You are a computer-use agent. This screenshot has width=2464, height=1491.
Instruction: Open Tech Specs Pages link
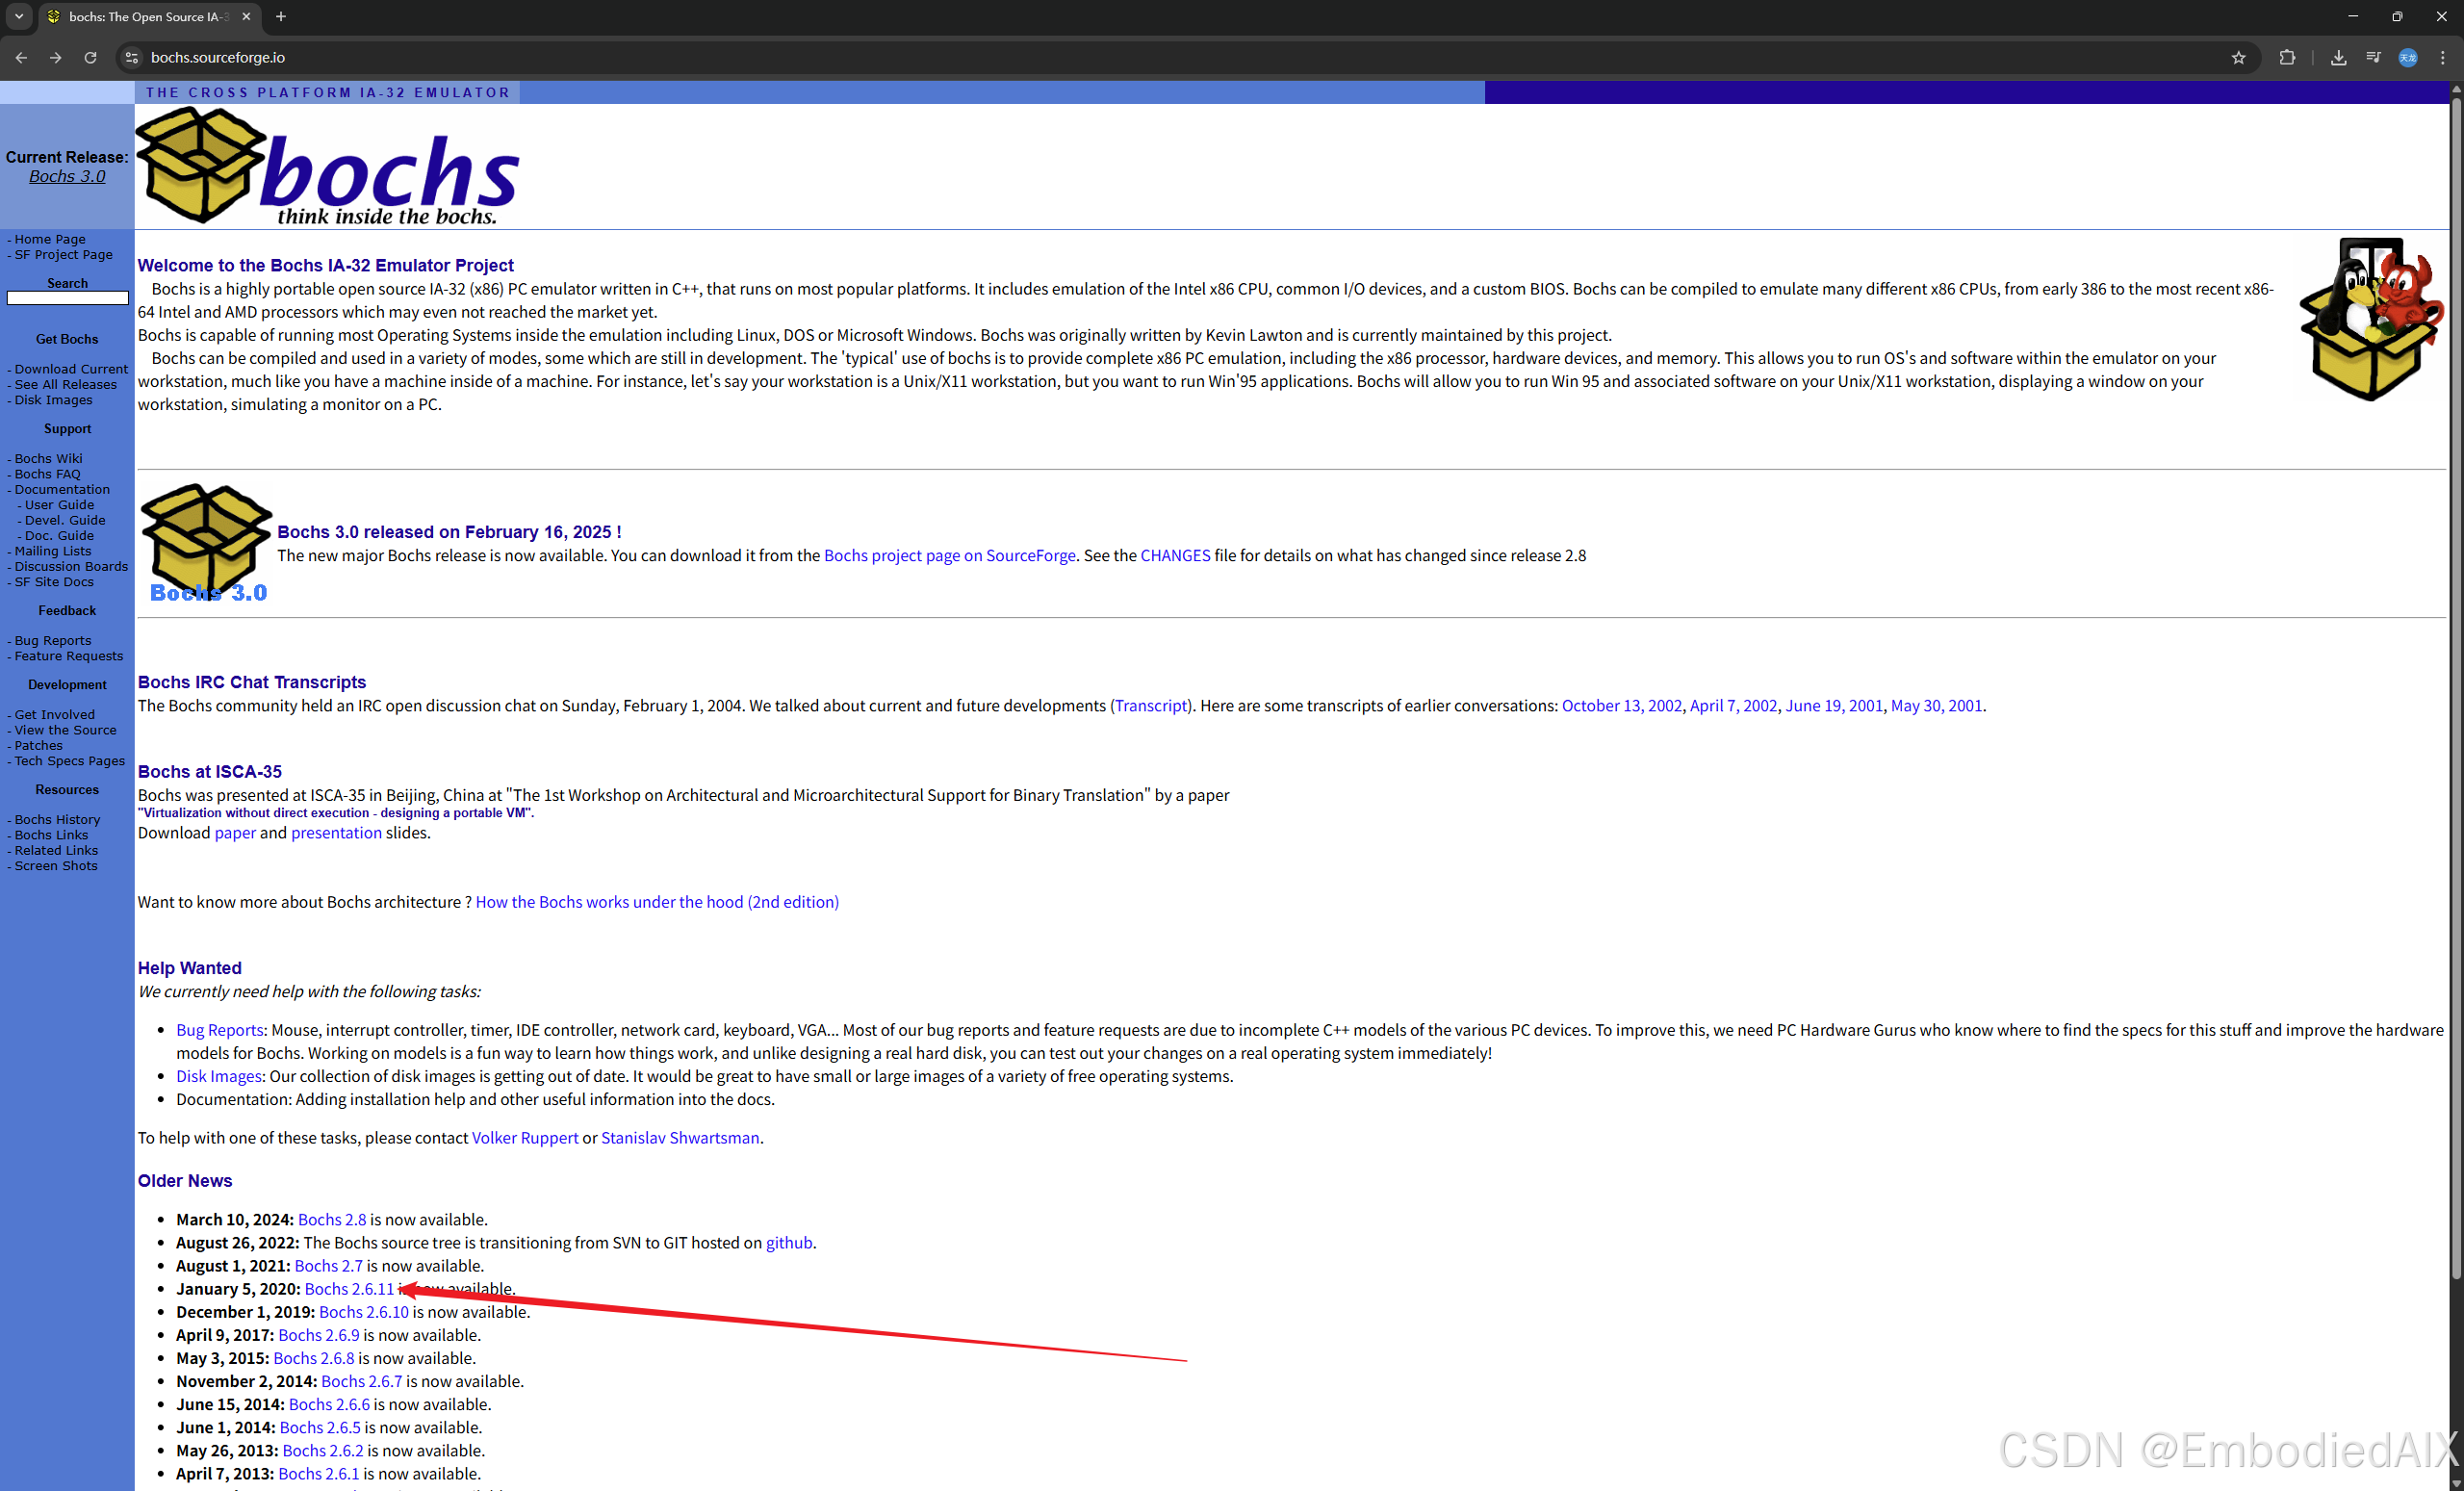point(69,761)
